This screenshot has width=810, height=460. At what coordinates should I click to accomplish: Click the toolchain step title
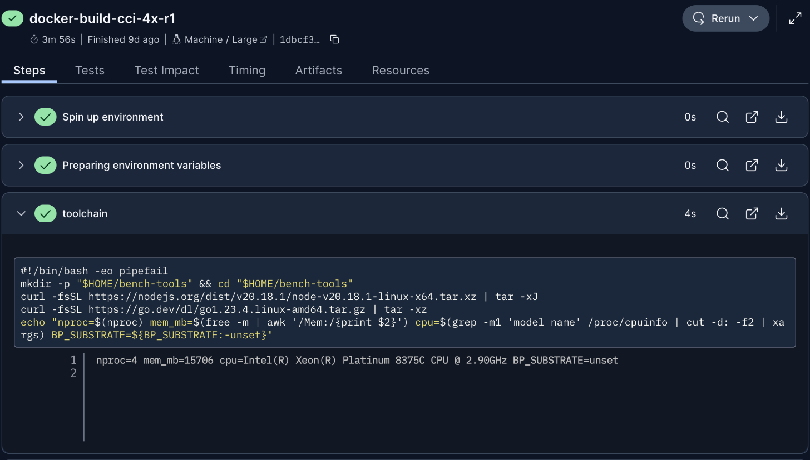pyautogui.click(x=85, y=214)
